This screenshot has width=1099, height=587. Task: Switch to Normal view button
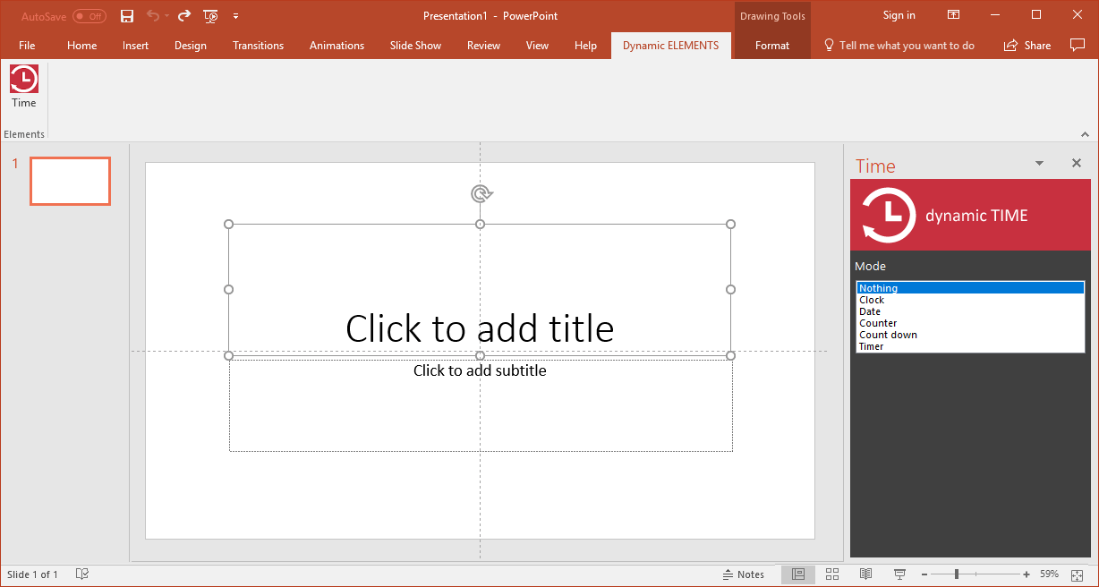[x=798, y=574]
